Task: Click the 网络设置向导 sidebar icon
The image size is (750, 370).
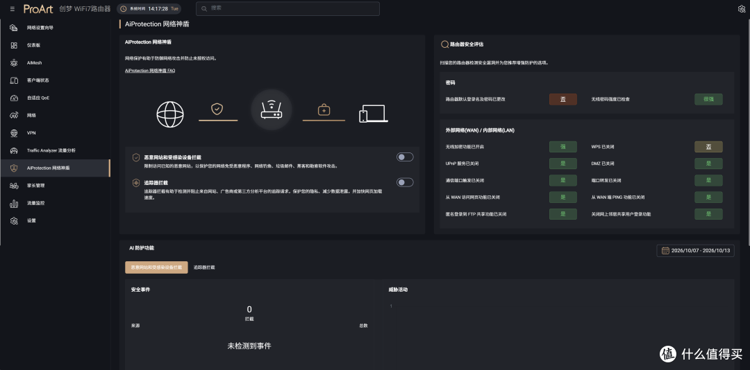Action: (x=14, y=28)
